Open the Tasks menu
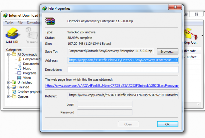The width and height of the screenshot is (205, 138). tap(9, 23)
